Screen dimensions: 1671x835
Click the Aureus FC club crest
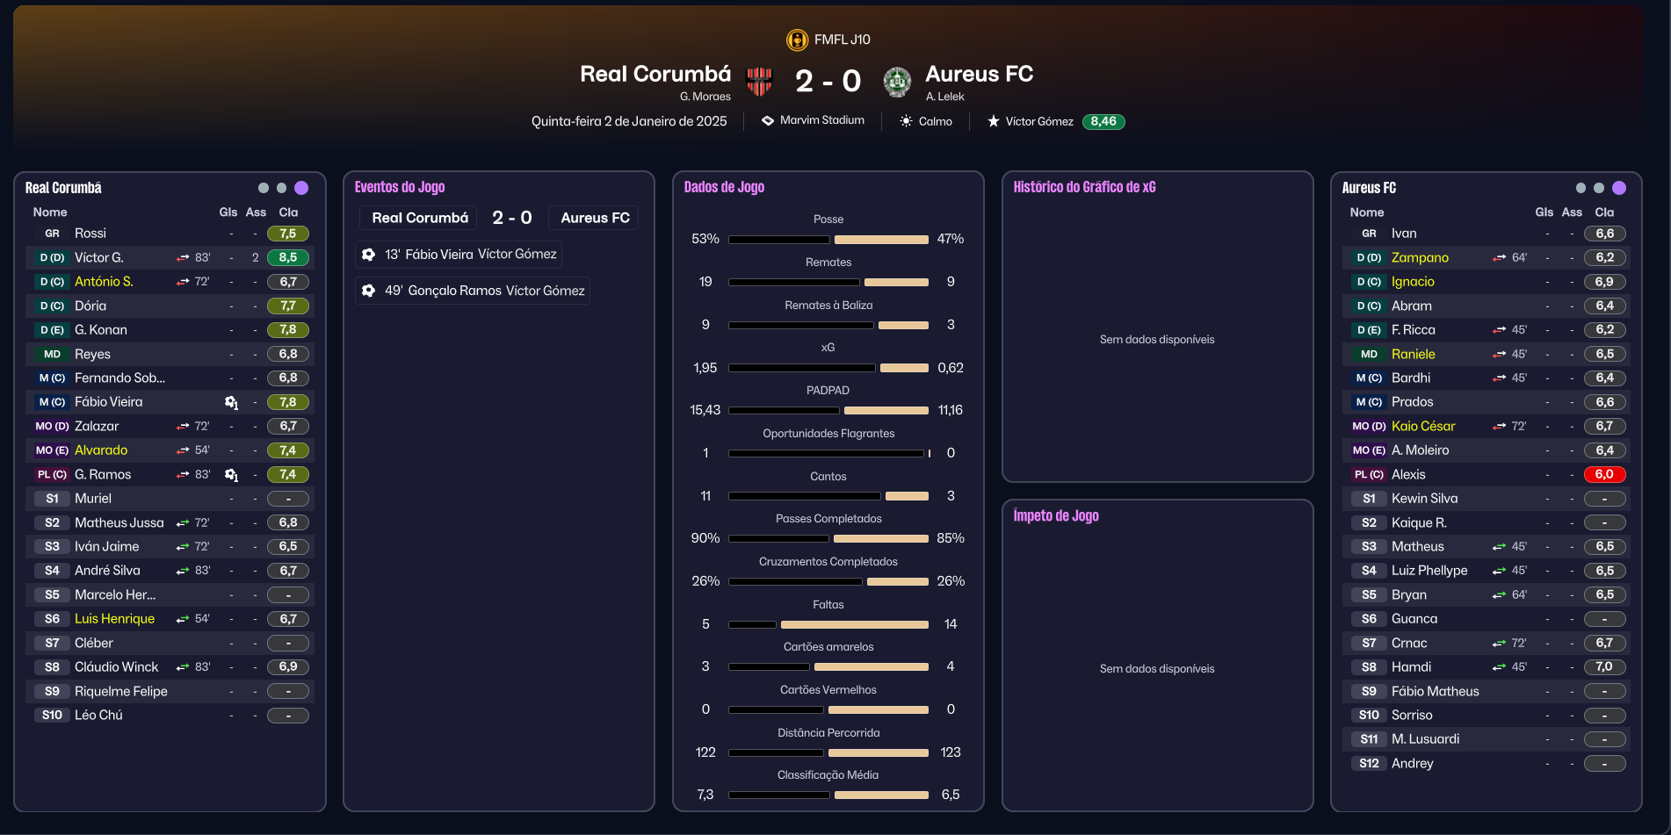[x=897, y=82]
